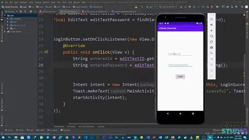This screenshot has width=249, height=140.
Task: Click the Windows notification center icon
Action: coord(245,137)
